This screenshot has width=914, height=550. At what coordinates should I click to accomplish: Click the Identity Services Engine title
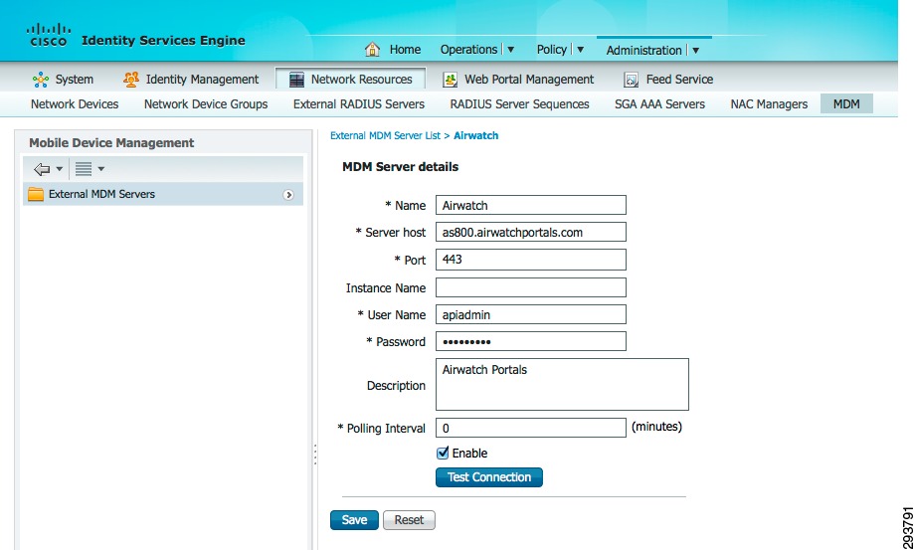pyautogui.click(x=163, y=40)
